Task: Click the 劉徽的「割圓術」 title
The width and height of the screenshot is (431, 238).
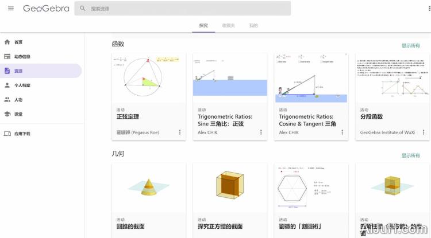Action: pyautogui.click(x=300, y=226)
